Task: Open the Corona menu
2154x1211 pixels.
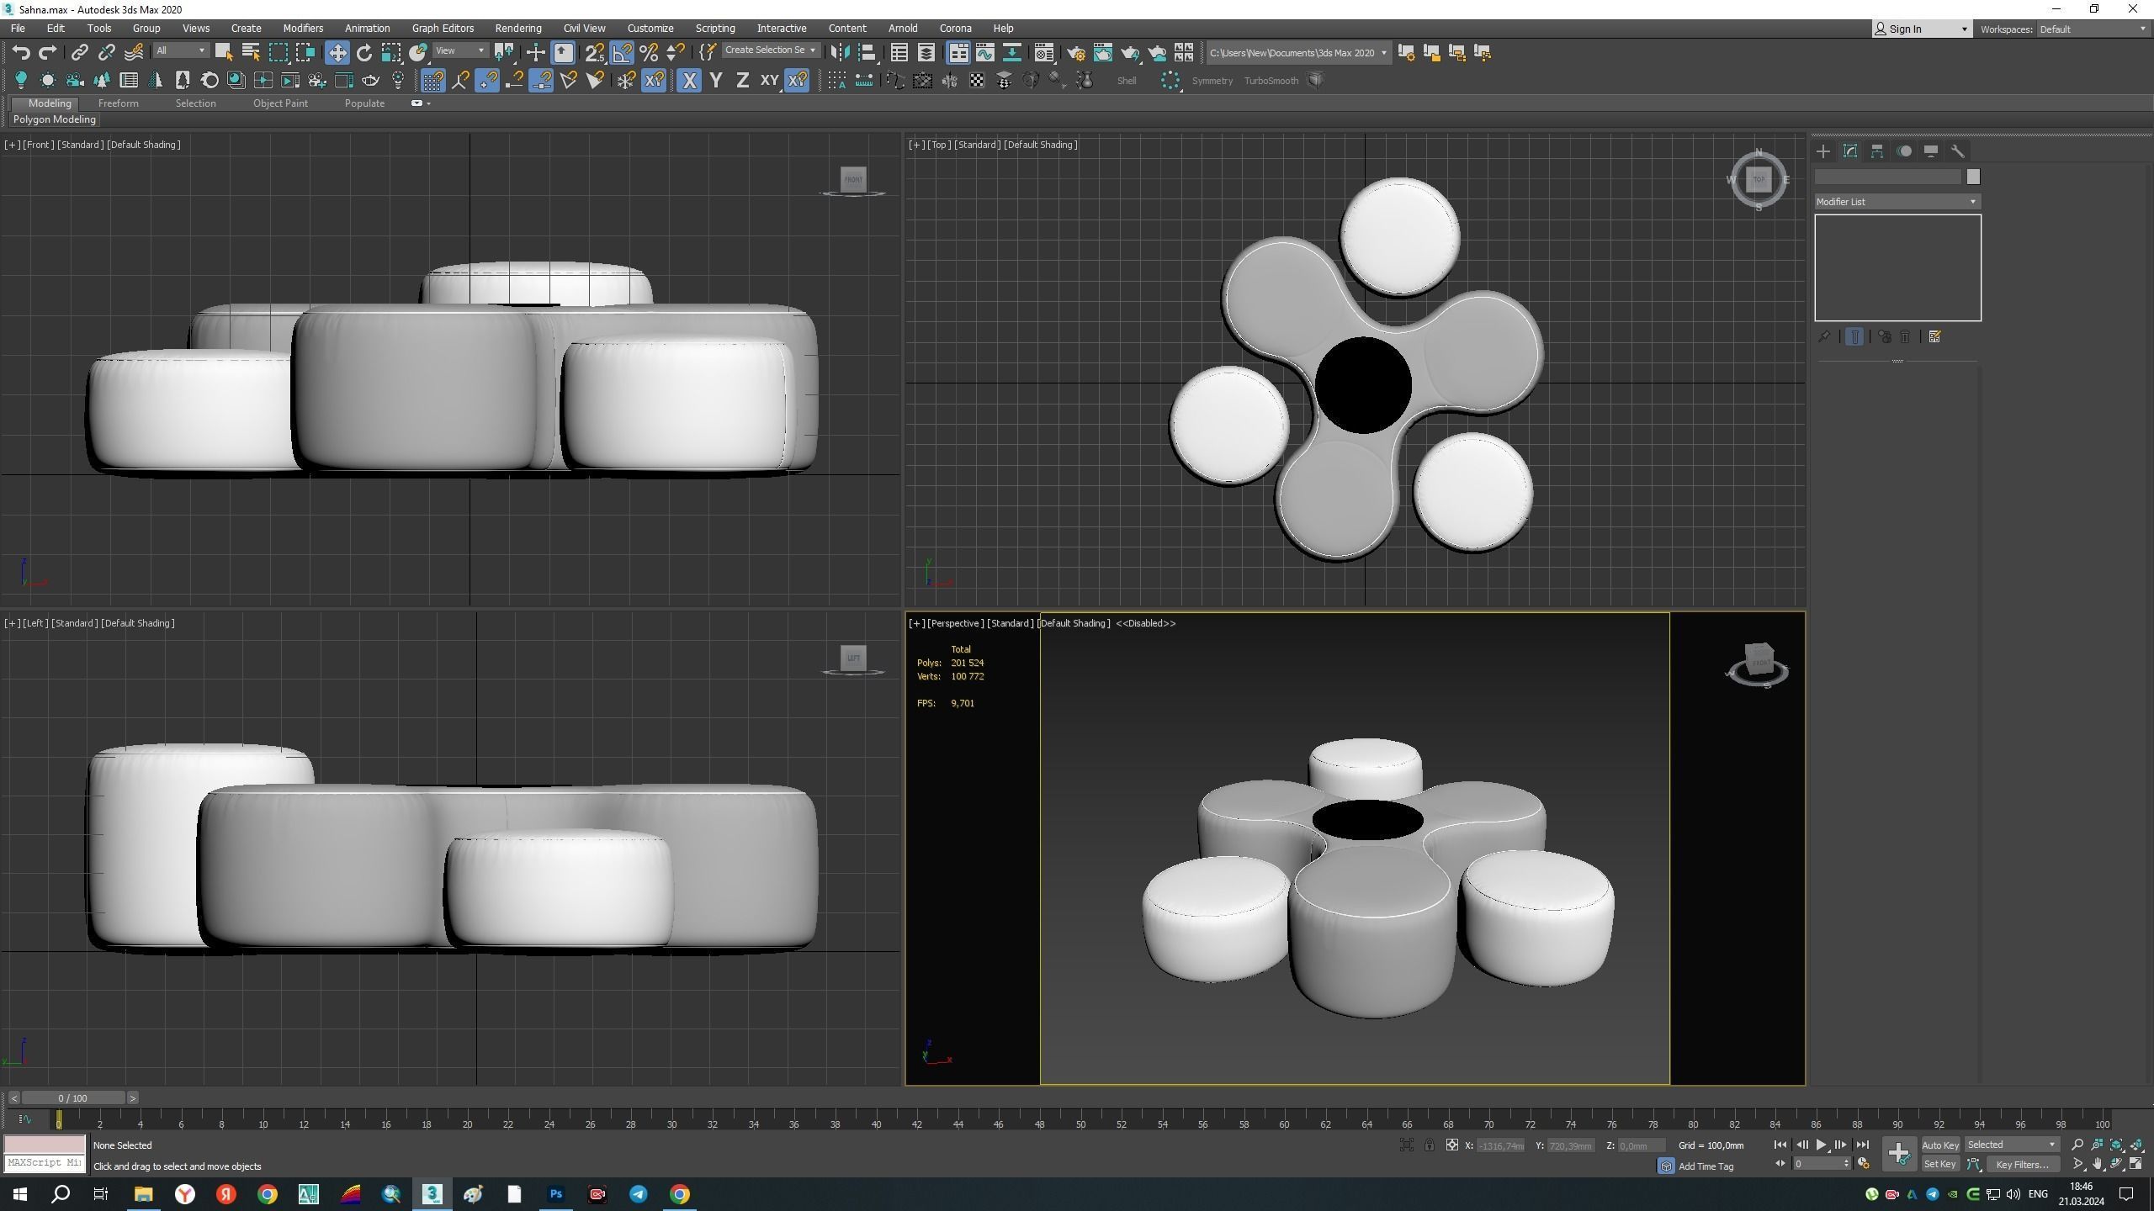Action: 955,29
